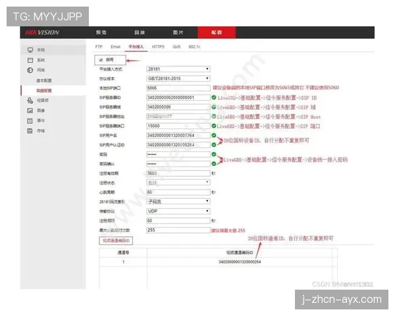
Task: Switch to the 图片 top tab
Action: (178, 32)
